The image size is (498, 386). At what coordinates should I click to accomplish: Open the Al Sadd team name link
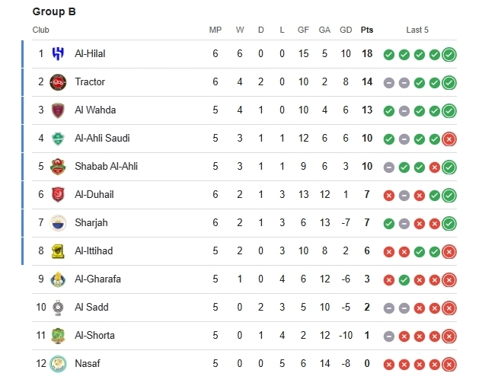pos(91,308)
